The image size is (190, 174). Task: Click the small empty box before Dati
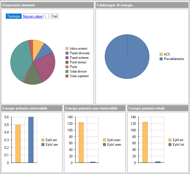pos(47,16)
